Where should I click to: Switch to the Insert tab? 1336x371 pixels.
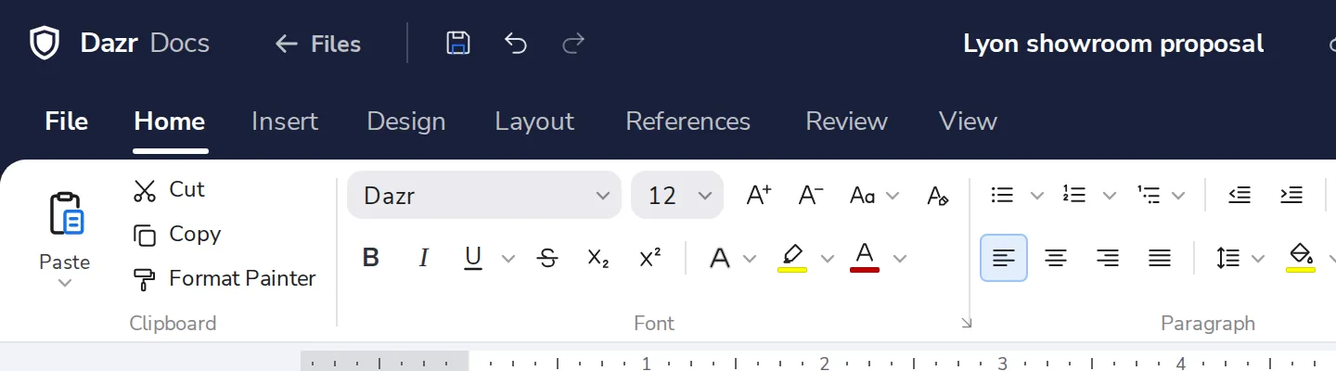click(x=285, y=122)
